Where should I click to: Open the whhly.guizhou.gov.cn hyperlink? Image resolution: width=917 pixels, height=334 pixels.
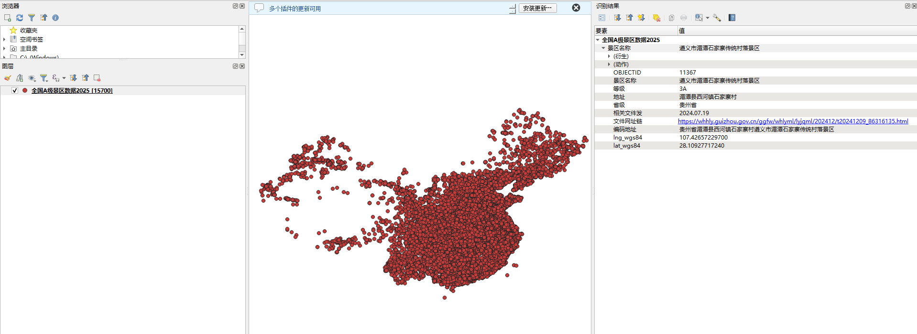click(x=793, y=121)
